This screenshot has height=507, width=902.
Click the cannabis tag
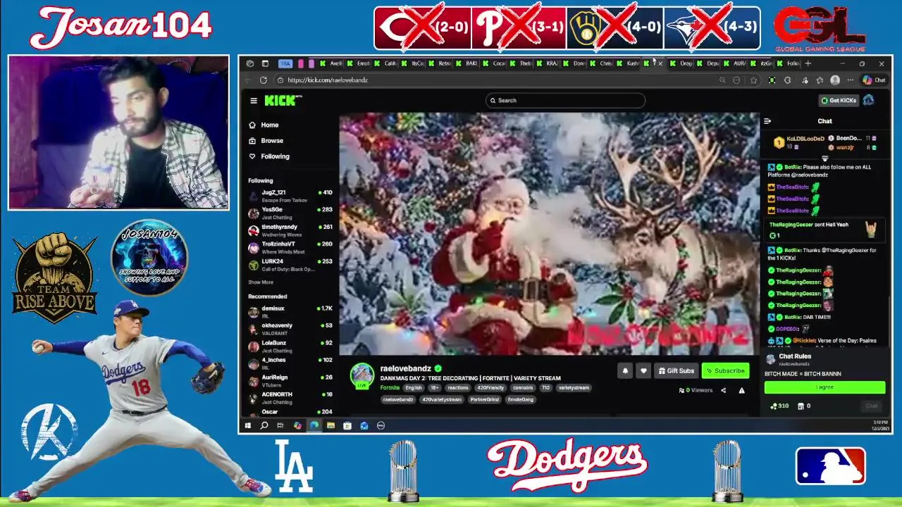coord(523,387)
